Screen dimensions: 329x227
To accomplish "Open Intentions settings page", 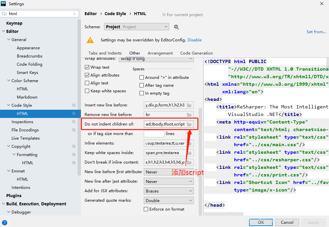I will point(21,187).
